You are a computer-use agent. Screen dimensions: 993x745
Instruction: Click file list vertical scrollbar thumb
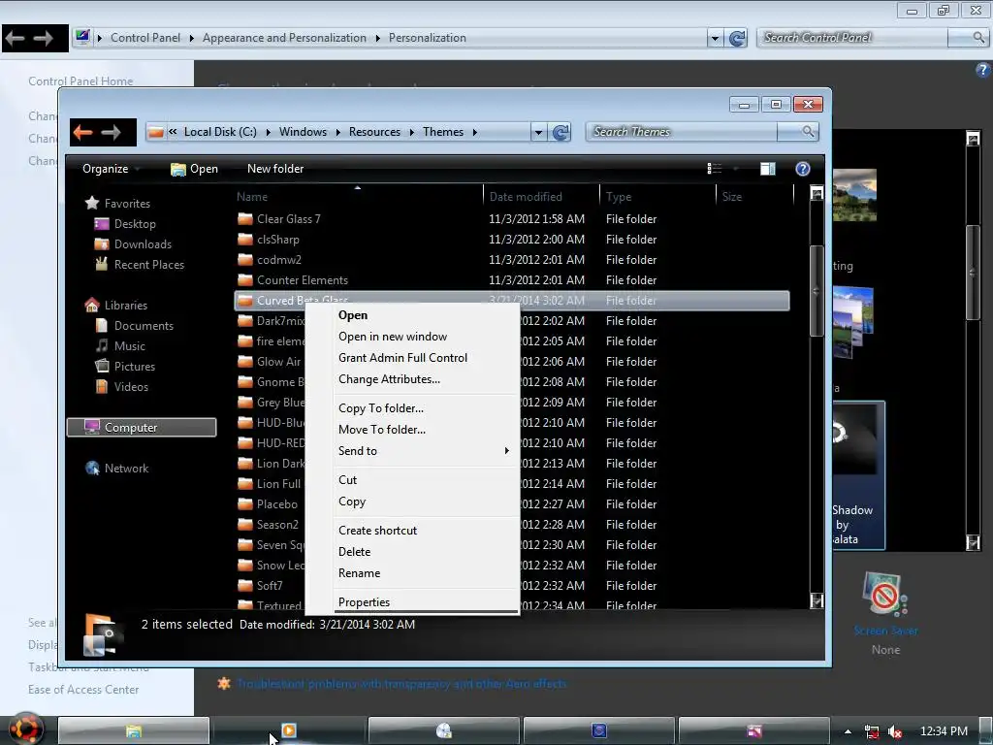click(817, 291)
